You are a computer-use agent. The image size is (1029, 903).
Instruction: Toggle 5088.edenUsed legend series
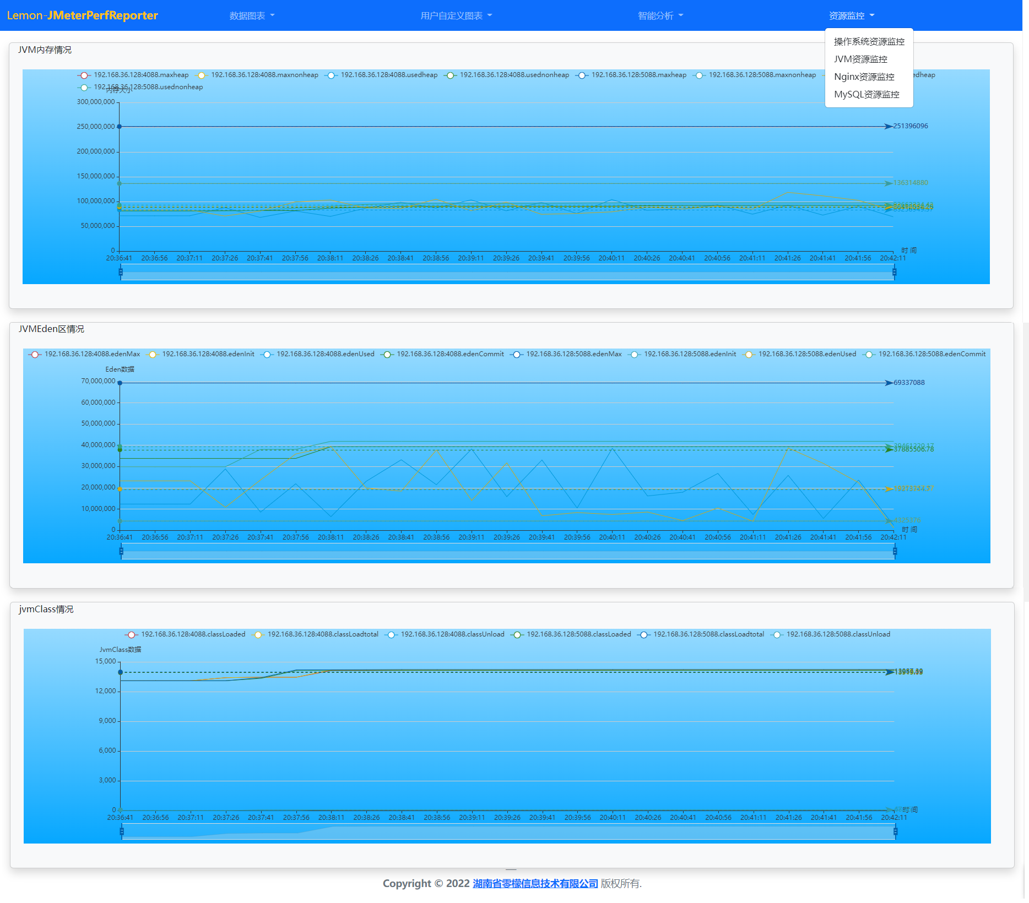(x=799, y=354)
